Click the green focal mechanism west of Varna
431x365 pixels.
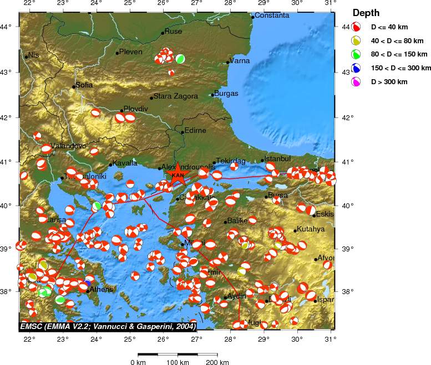click(180, 58)
